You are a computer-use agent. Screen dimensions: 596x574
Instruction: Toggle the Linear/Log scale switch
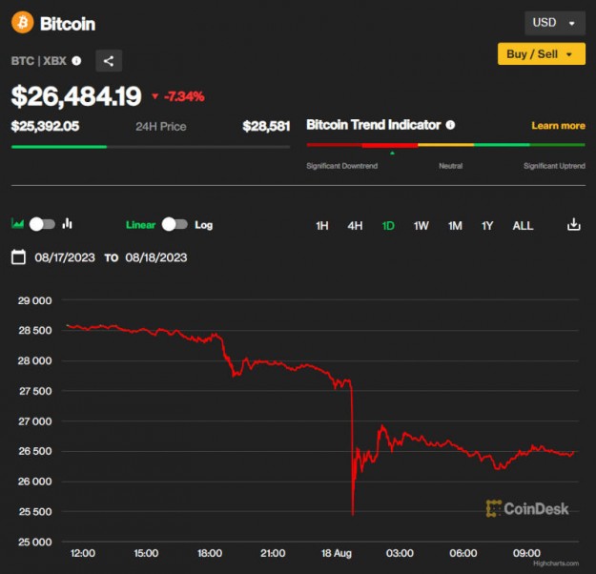tap(175, 225)
